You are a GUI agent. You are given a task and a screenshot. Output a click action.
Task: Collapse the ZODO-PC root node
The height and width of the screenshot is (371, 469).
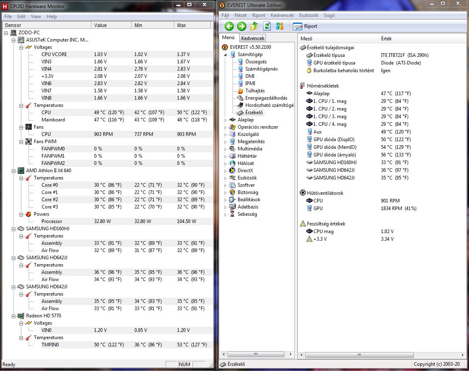(x=6, y=33)
